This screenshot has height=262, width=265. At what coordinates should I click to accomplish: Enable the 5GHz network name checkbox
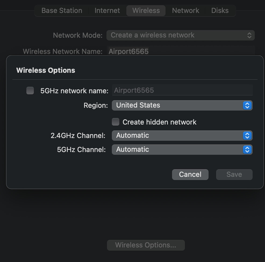[30, 91]
